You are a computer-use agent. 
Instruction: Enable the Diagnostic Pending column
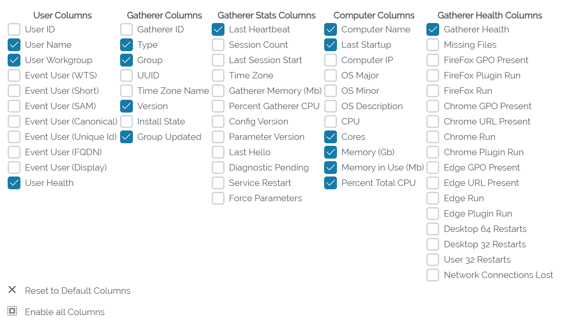(x=218, y=167)
